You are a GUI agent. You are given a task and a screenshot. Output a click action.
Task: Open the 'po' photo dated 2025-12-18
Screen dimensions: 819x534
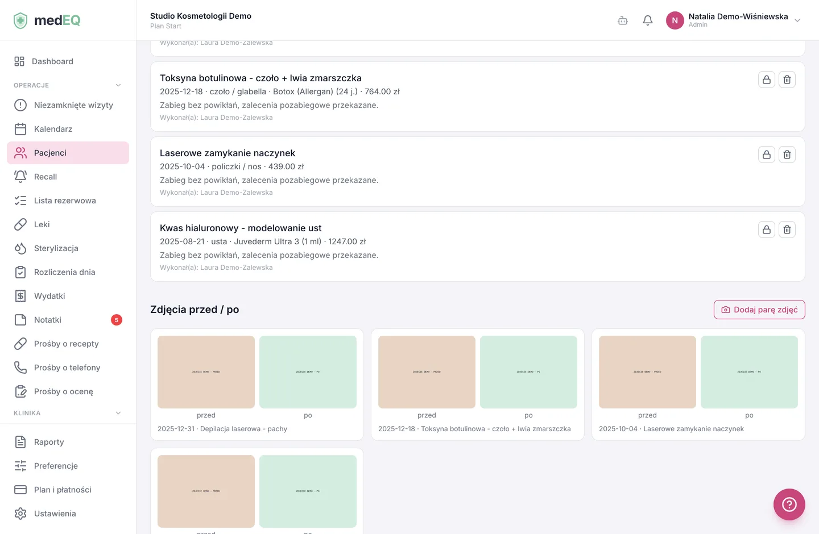[x=528, y=372]
